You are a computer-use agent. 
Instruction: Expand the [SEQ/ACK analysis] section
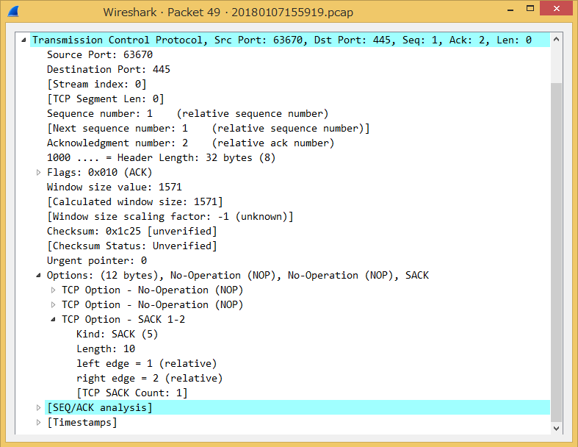tap(40, 408)
